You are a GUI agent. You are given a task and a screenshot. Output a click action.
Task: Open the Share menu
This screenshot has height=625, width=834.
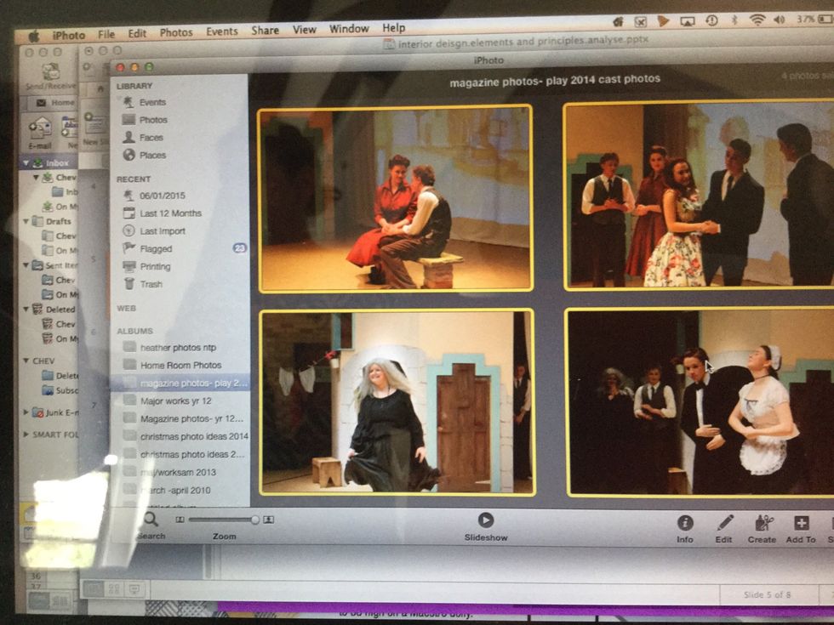point(265,31)
